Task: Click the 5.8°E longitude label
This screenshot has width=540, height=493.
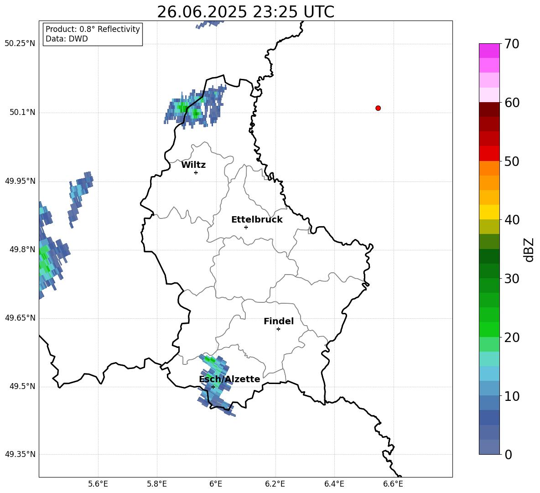Action: [157, 484]
